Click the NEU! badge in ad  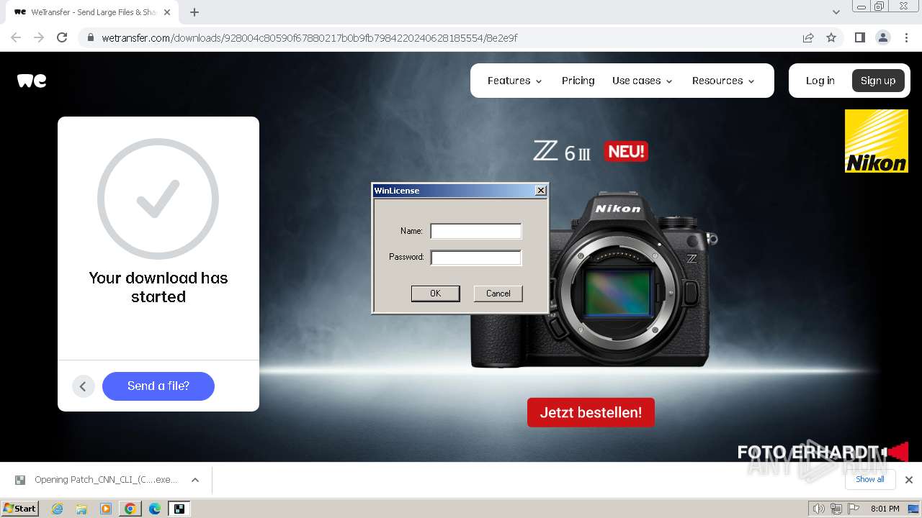[627, 152]
